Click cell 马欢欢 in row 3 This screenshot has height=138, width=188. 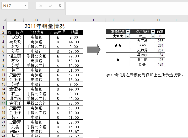tap(15, 37)
